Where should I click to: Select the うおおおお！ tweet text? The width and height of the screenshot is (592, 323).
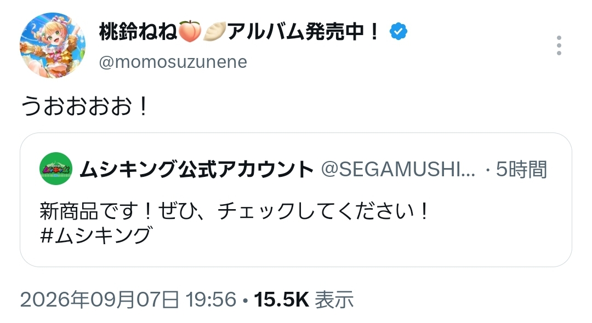(x=85, y=106)
